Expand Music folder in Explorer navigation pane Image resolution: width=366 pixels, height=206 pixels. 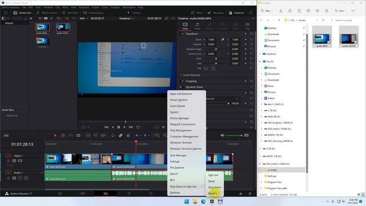click(x=262, y=86)
